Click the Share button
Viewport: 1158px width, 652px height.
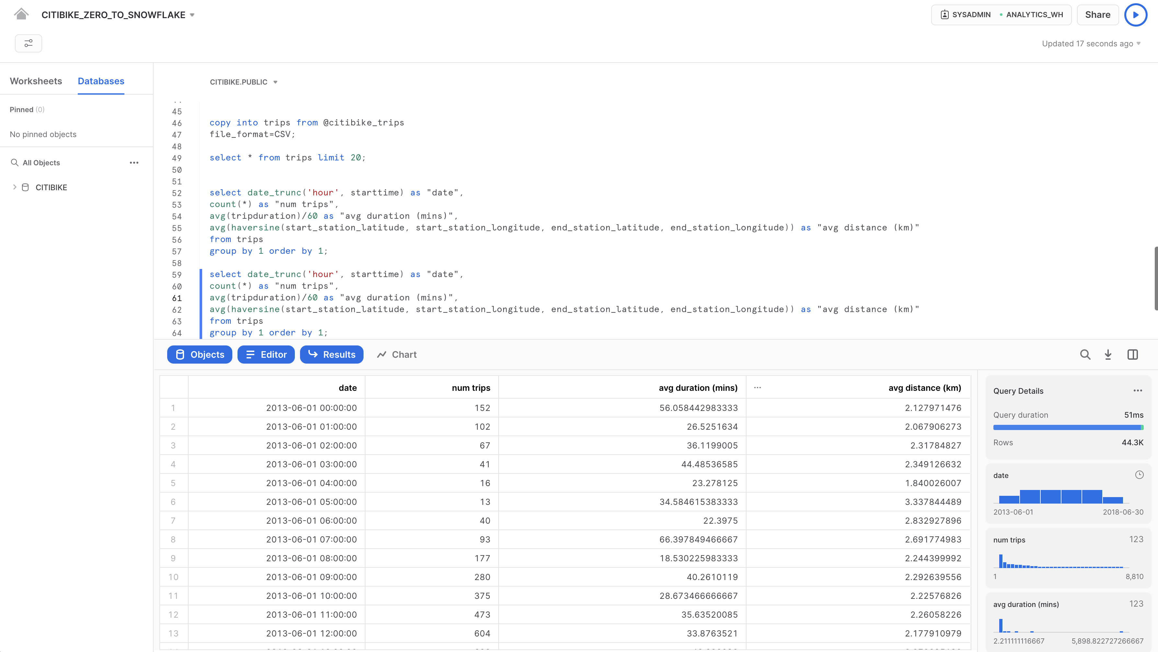(x=1097, y=15)
